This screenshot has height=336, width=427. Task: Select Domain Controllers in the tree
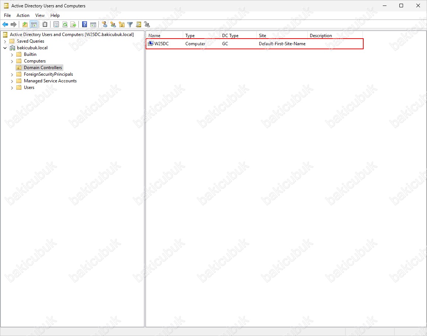pos(43,68)
